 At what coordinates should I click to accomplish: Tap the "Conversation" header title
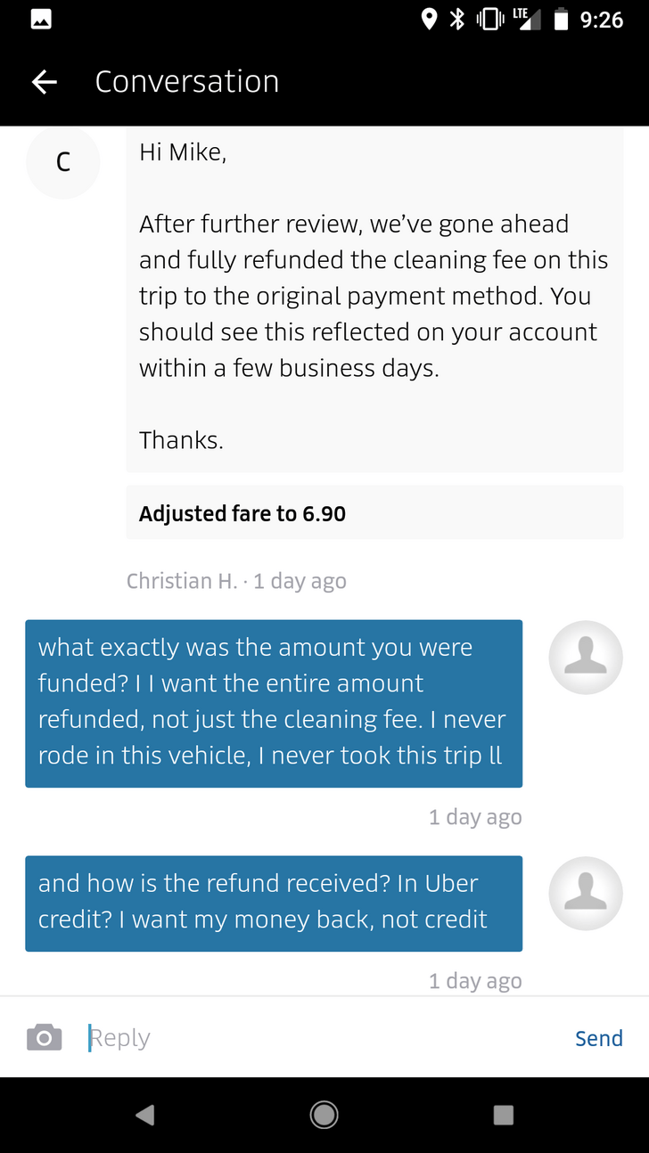(x=187, y=82)
